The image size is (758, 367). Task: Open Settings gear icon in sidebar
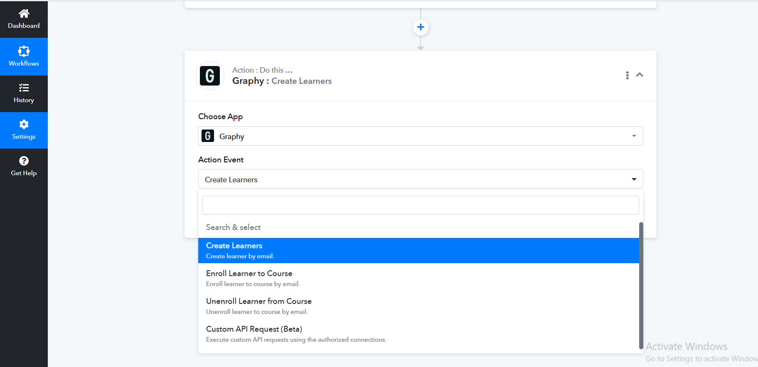[x=24, y=124]
